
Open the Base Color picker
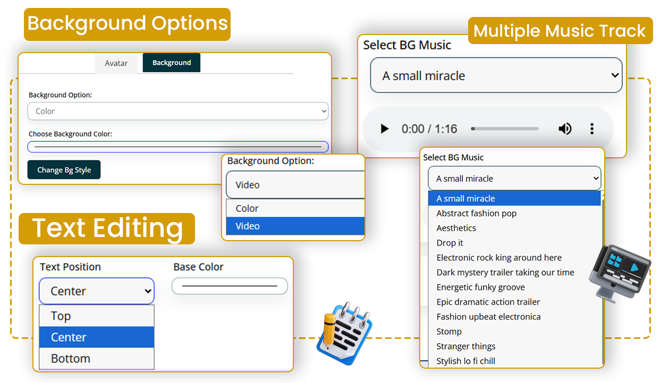(x=230, y=286)
